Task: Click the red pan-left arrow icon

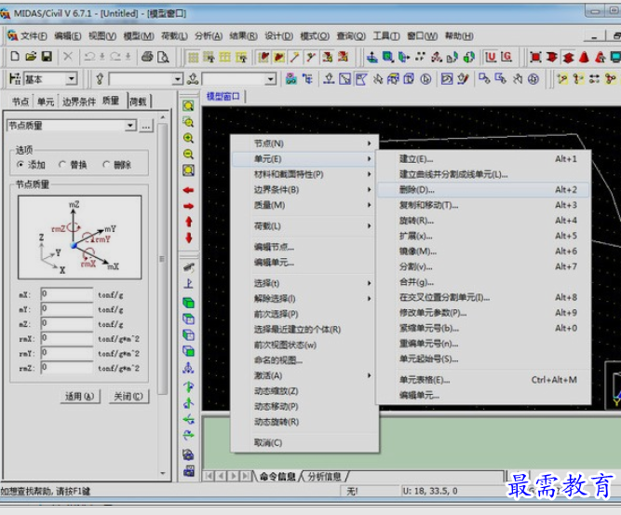Action: tap(188, 190)
